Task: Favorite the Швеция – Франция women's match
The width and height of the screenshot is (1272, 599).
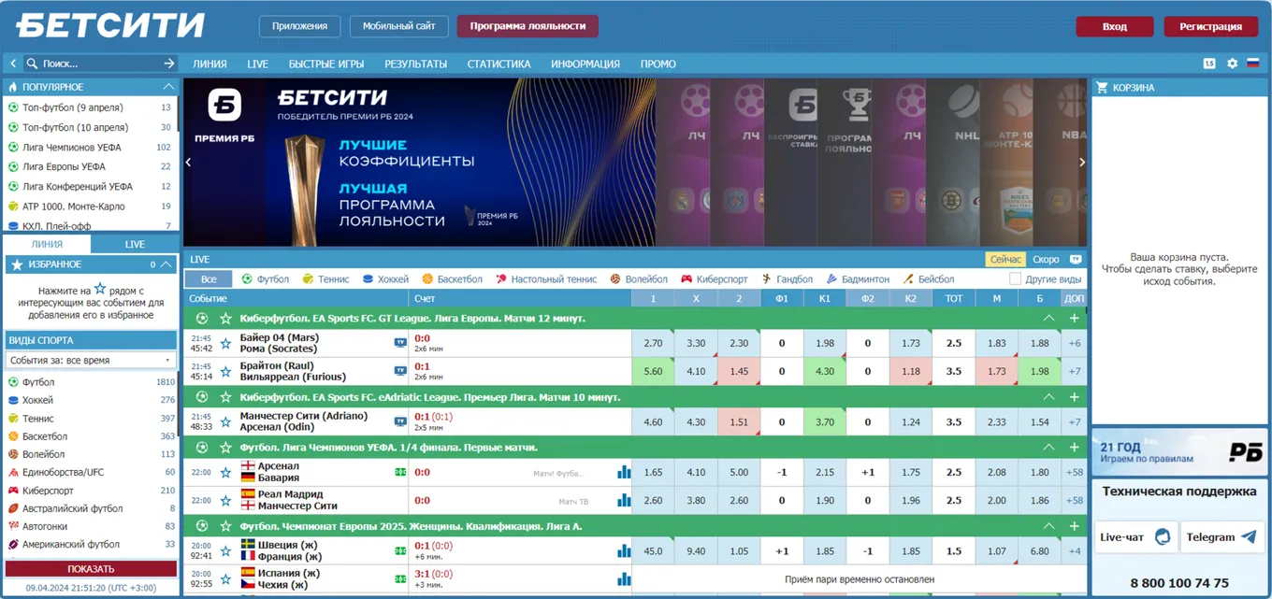Action: coord(225,550)
